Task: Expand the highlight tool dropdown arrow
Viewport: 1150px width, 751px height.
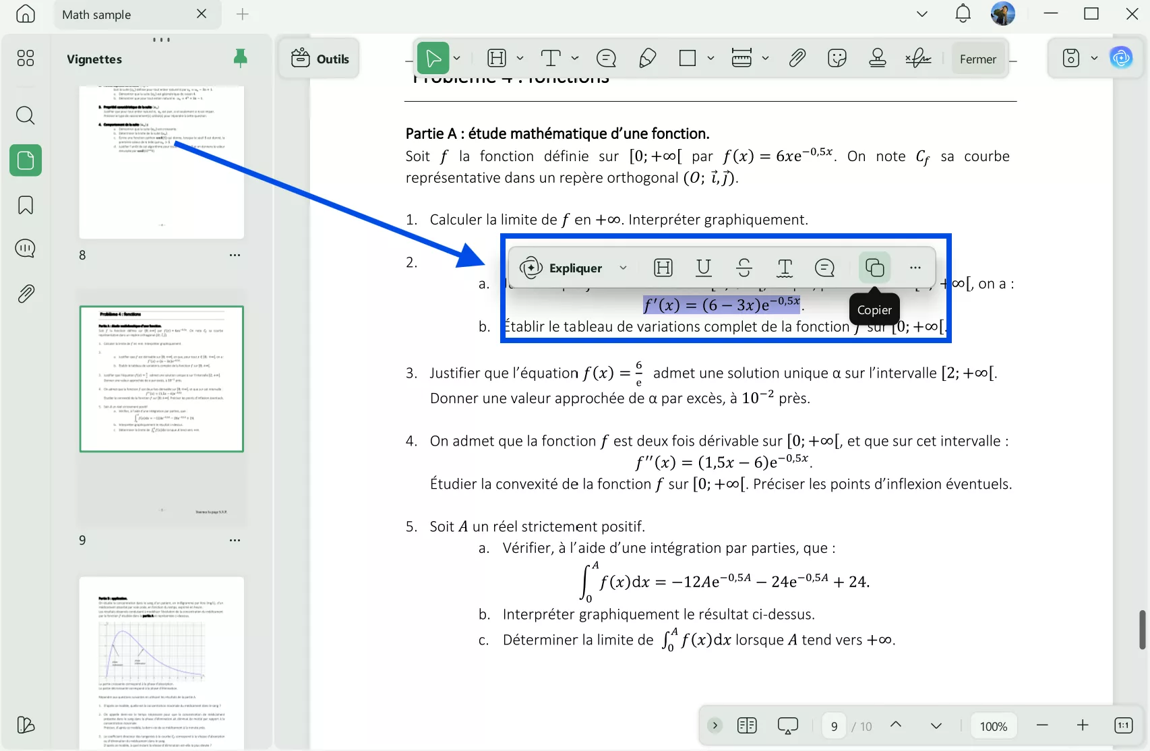Action: tap(520, 59)
